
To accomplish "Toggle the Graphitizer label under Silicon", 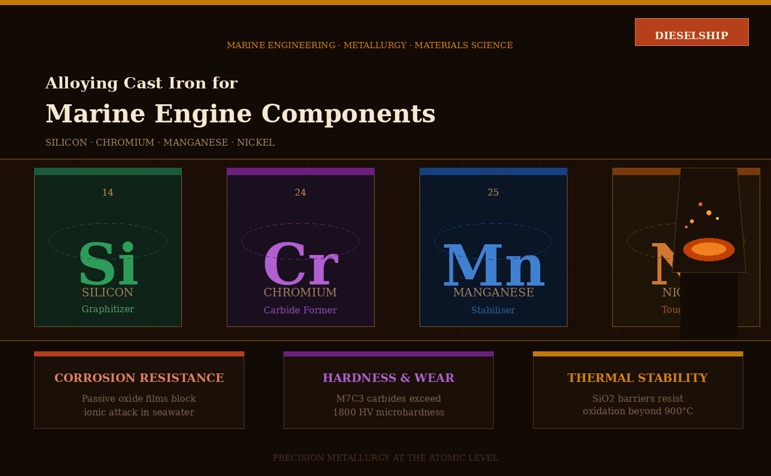I will (108, 309).
